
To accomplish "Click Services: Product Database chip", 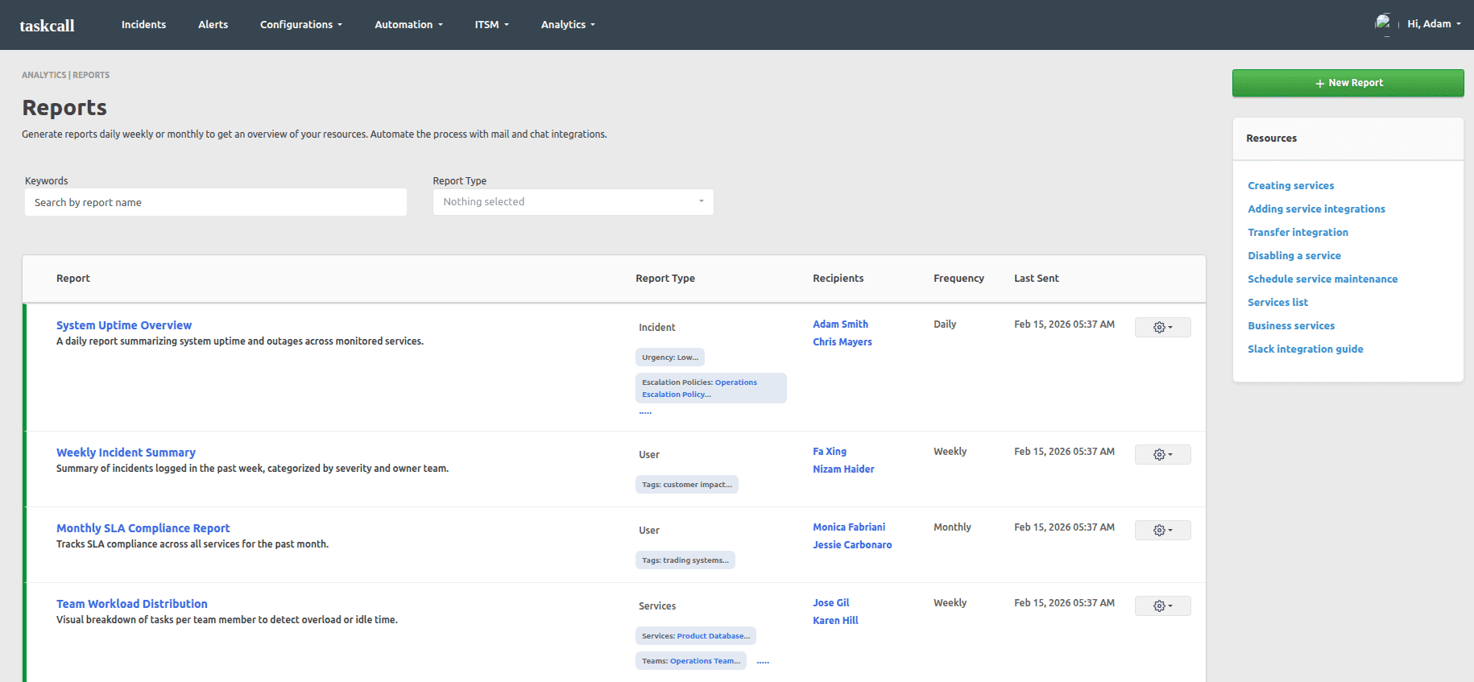I will click(695, 635).
